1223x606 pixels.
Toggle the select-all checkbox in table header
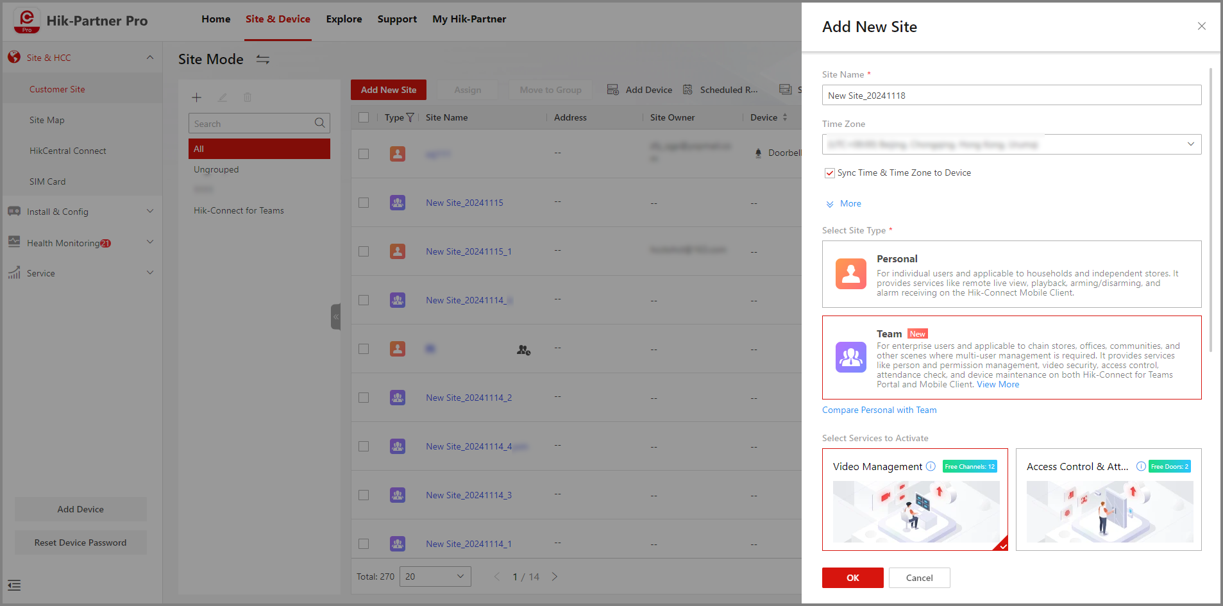click(x=364, y=117)
